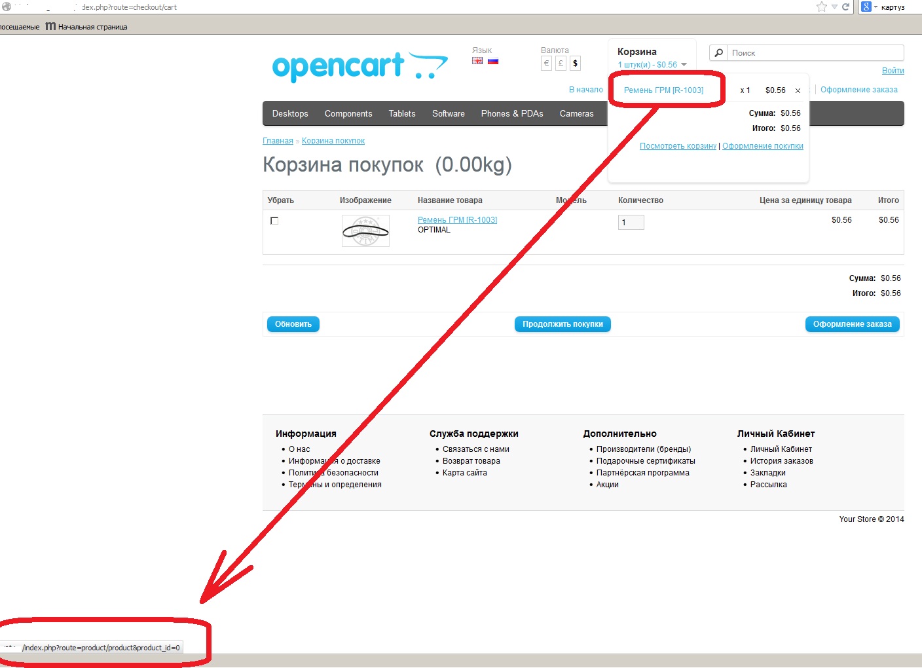Select the Russian flag language icon
The width and height of the screenshot is (922, 668).
point(493,61)
